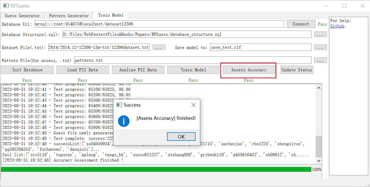Screen dimensions: 370x187
Task: Switch to the Guess Generator tab
Action: coord(22,16)
